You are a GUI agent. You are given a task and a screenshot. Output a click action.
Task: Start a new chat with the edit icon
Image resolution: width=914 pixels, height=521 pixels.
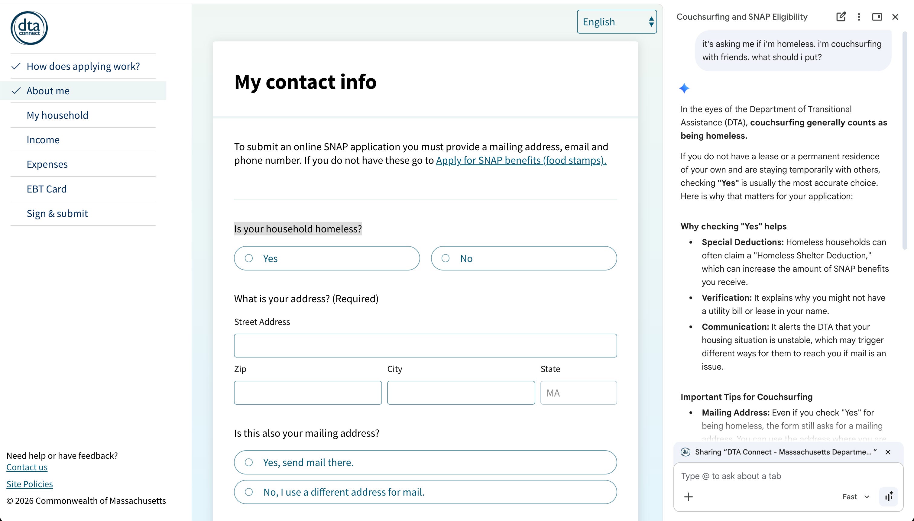point(841,17)
